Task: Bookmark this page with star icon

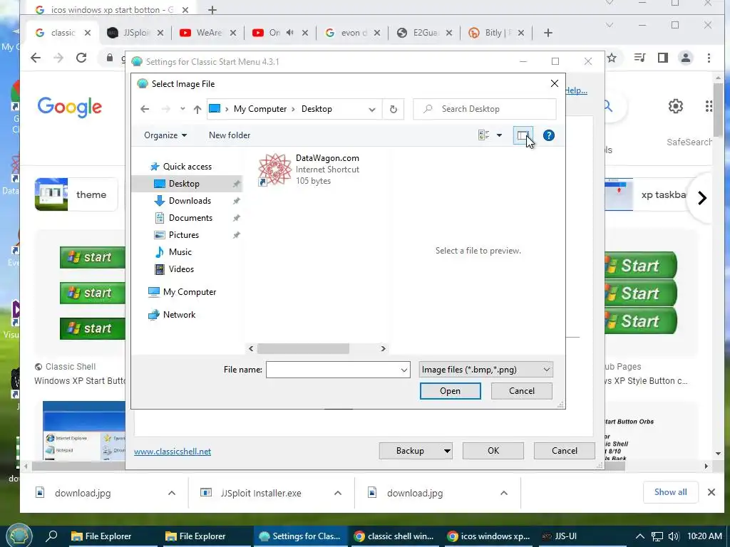Action: pyautogui.click(x=612, y=58)
